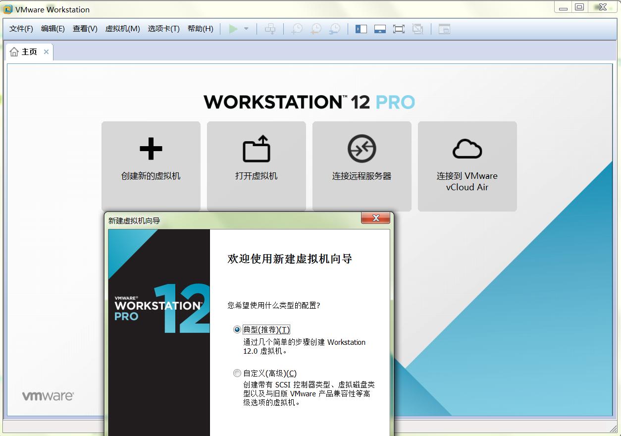The width and height of the screenshot is (621, 436).
Task: Close the 新建虚拟机向导 dialog
Action: pyautogui.click(x=376, y=218)
